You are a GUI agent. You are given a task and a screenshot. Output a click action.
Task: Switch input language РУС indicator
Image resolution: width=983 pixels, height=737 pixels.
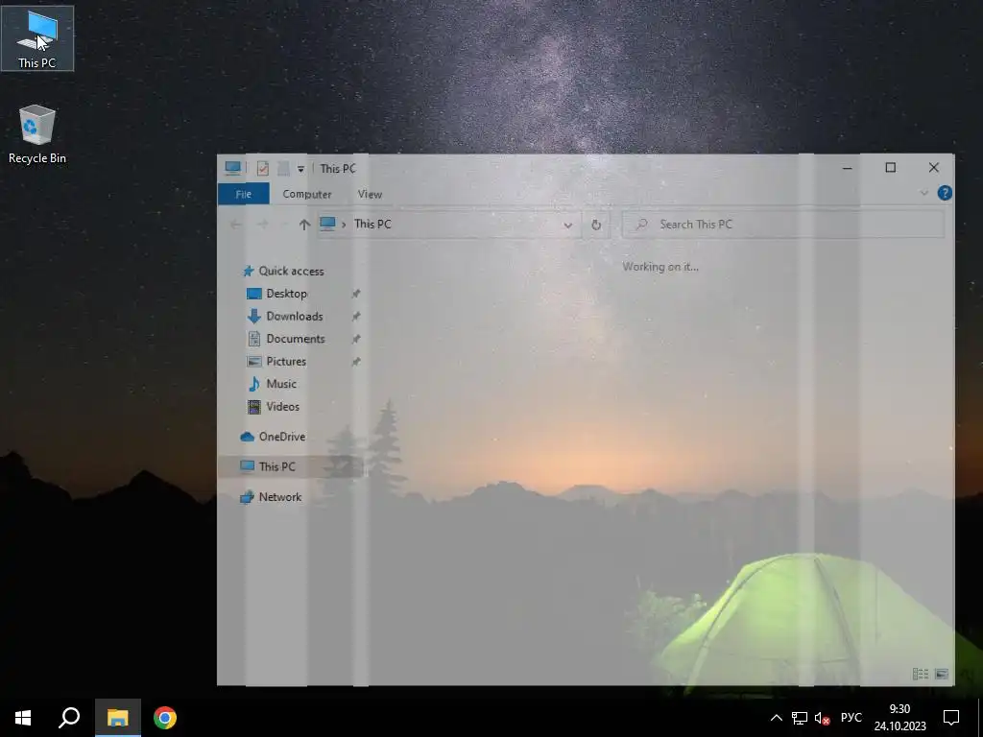click(x=851, y=718)
